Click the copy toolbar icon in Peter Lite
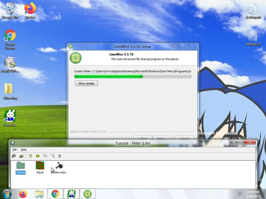Screen dimensions: 266x199 point(45,156)
